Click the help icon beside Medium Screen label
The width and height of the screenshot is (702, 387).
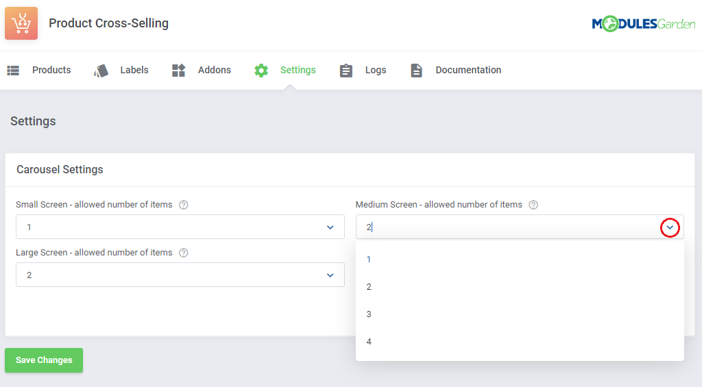[533, 205]
